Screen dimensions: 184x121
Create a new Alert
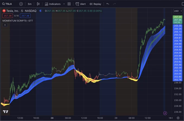click(81, 4)
